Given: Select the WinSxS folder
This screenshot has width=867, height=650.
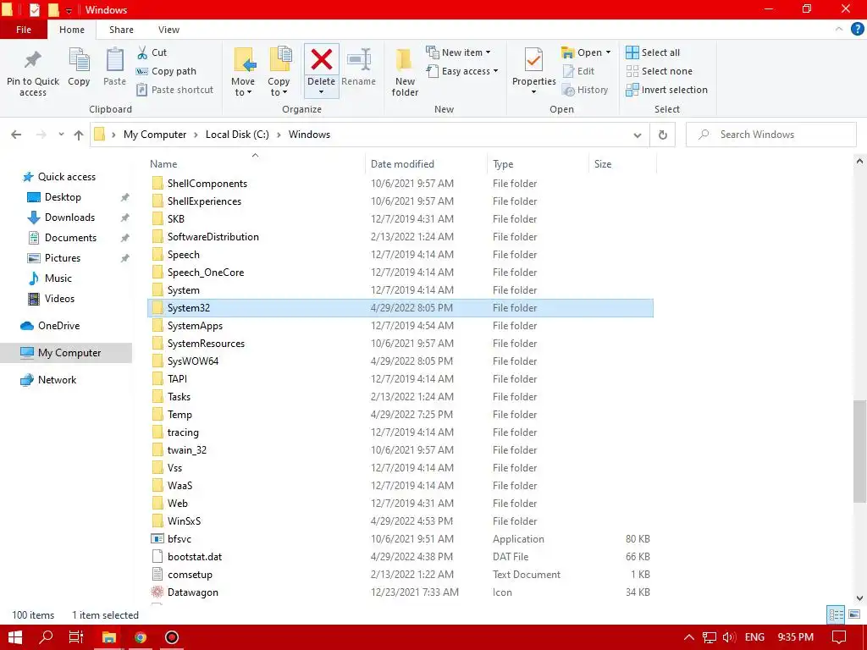Looking at the screenshot, I should pos(400,521).
